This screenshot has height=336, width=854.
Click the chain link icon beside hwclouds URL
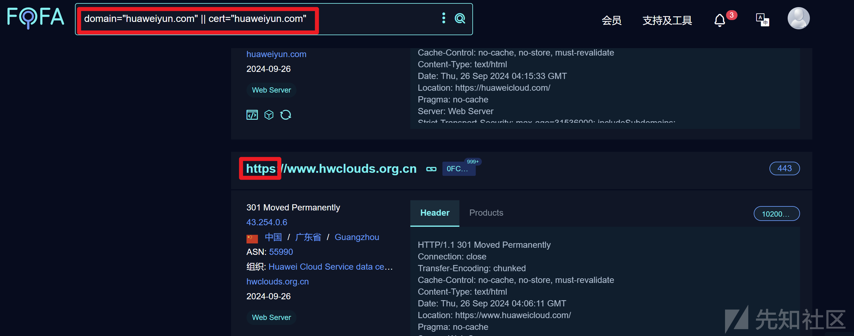click(x=431, y=169)
